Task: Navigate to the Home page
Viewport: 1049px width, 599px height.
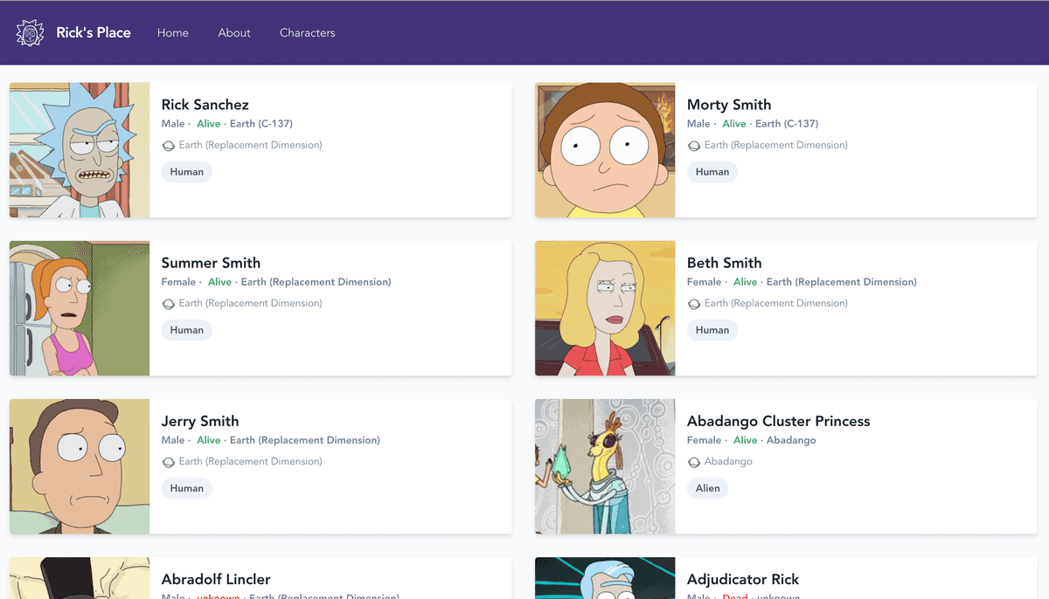Action: 172,32
